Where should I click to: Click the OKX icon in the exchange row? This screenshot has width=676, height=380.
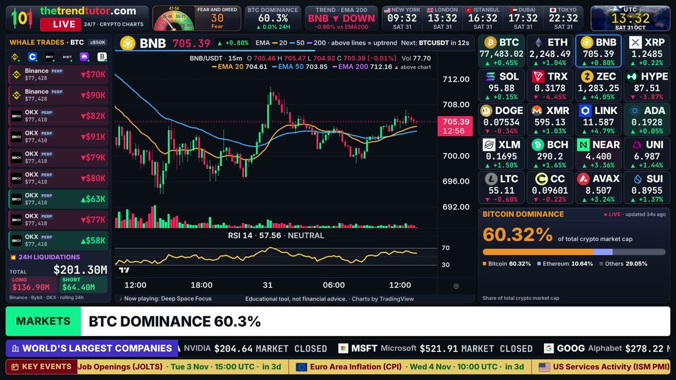(50, 57)
